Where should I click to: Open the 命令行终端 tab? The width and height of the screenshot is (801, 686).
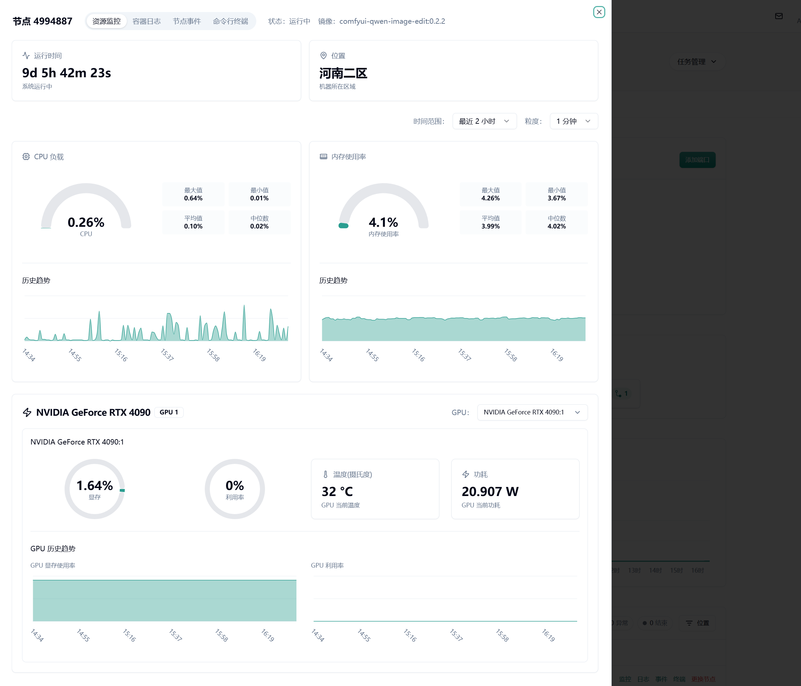[231, 21]
